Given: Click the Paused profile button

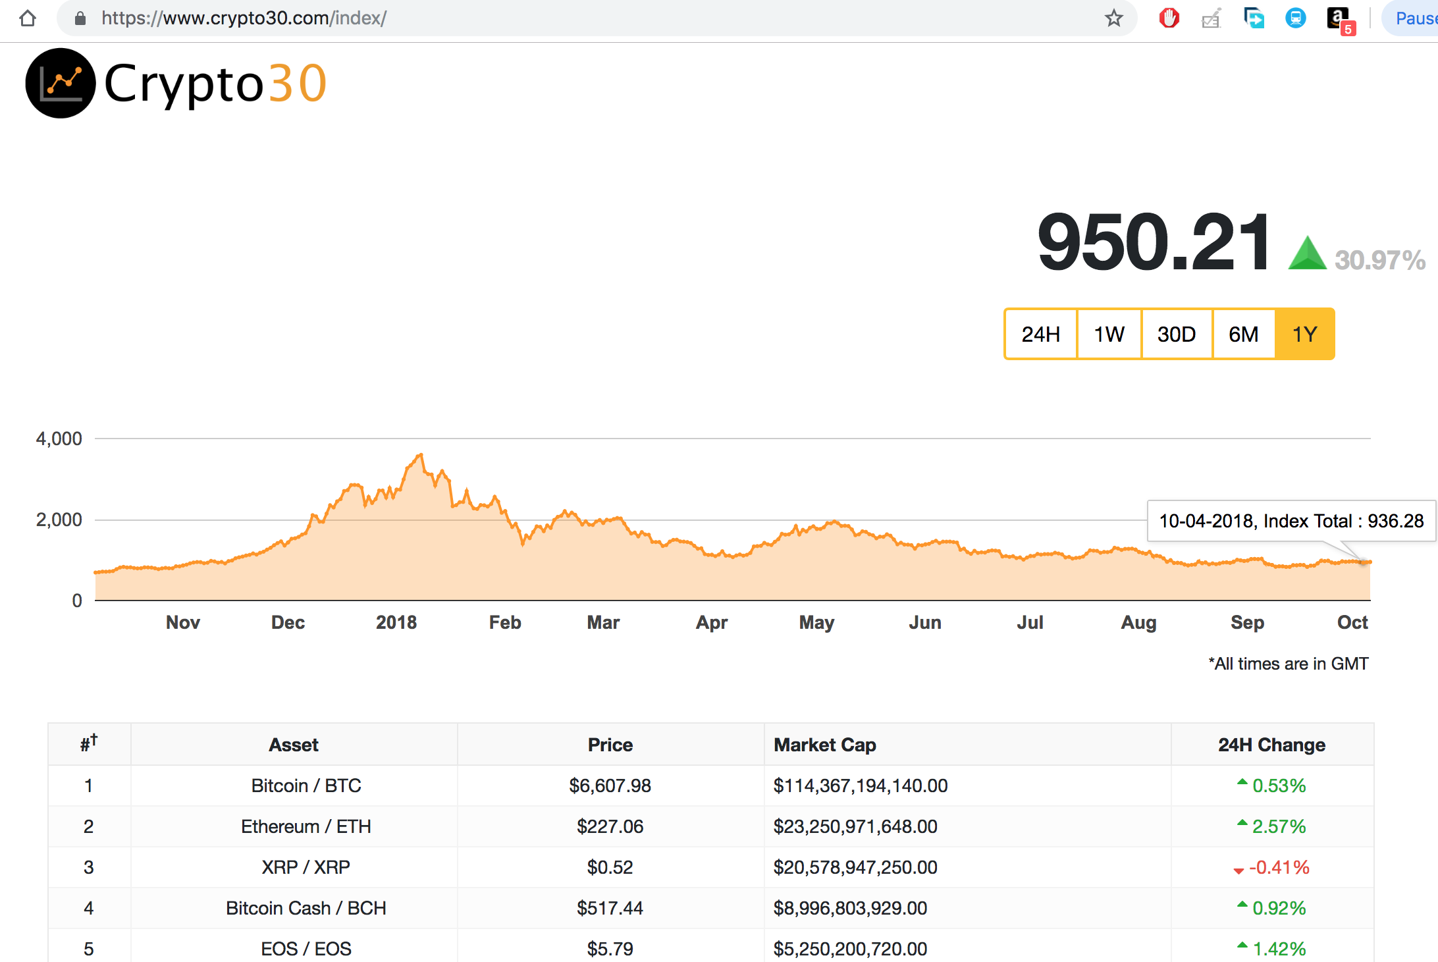Looking at the screenshot, I should [x=1412, y=18].
